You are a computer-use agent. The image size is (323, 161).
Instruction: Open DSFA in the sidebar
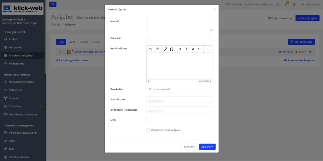click(22, 141)
